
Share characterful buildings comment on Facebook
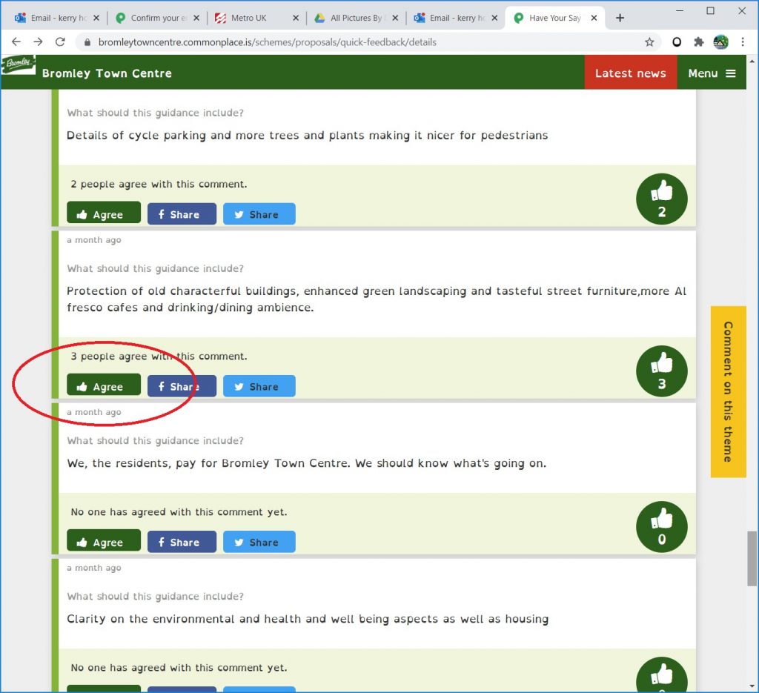point(182,386)
